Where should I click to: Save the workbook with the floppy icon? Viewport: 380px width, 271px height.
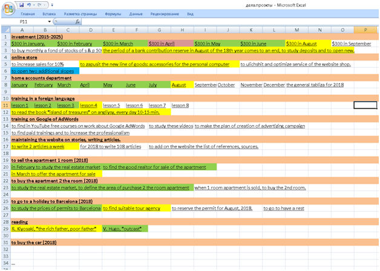click(x=21, y=5)
